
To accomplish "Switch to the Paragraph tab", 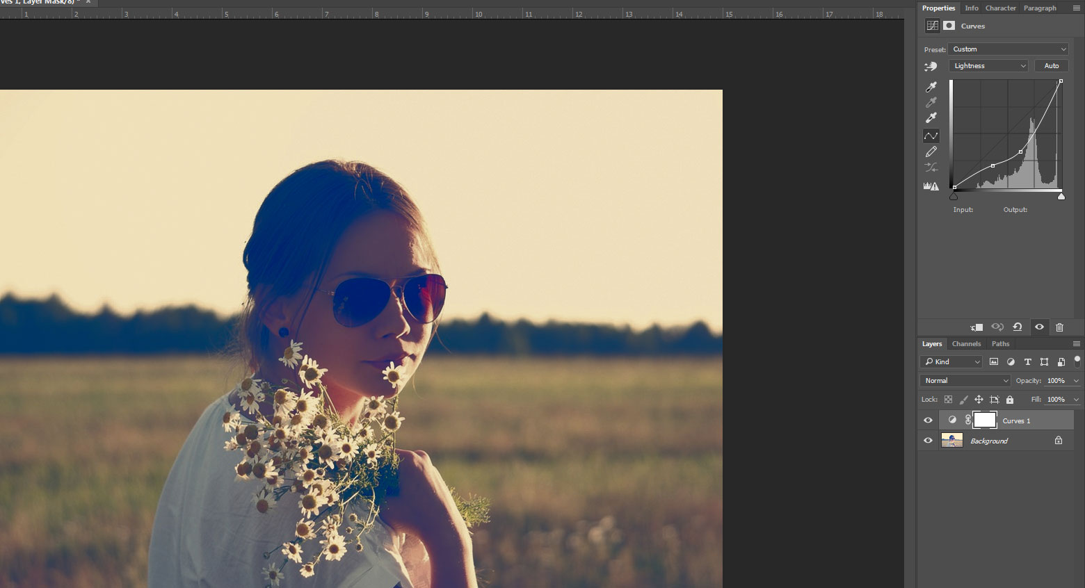I will (1040, 8).
